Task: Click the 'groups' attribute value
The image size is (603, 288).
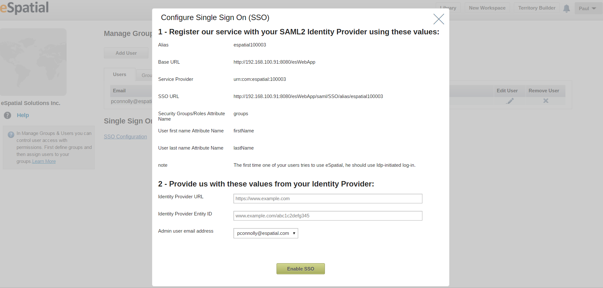Action: 241,114
